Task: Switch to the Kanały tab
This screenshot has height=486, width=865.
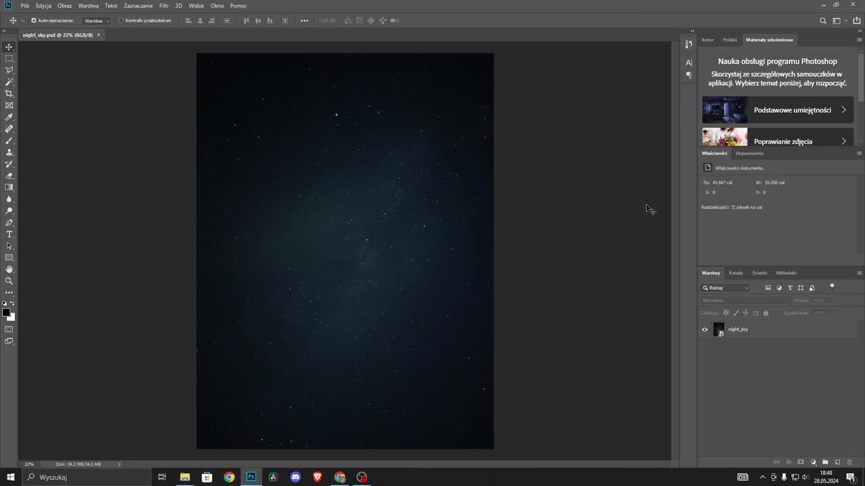Action: tap(736, 273)
